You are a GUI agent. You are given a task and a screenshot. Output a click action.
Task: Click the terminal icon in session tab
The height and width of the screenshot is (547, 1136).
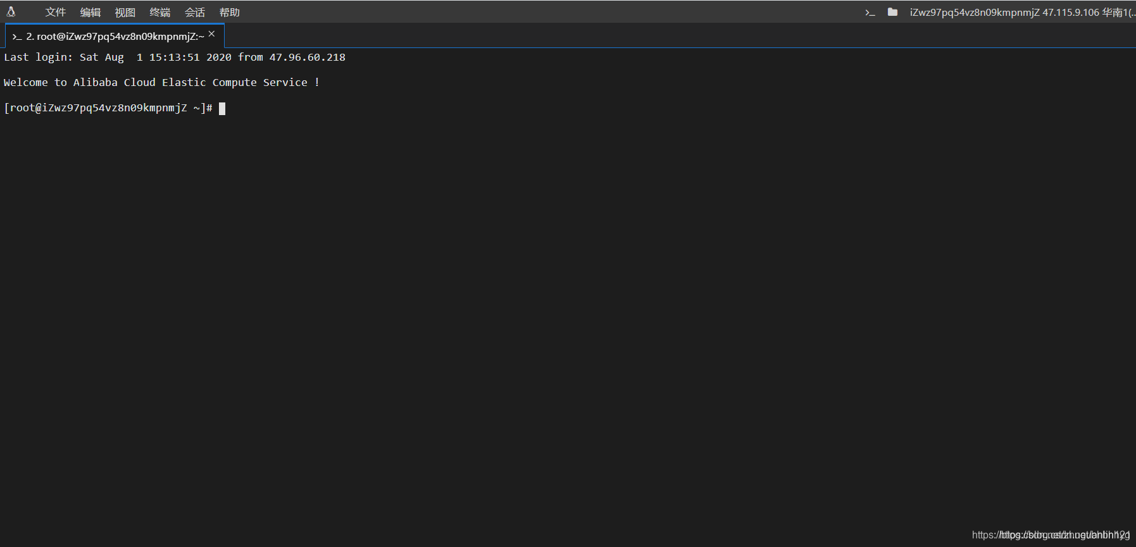(17, 37)
